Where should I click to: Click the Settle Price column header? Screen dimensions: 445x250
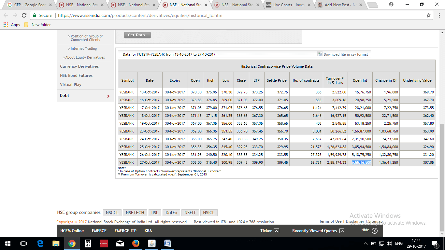point(277,80)
